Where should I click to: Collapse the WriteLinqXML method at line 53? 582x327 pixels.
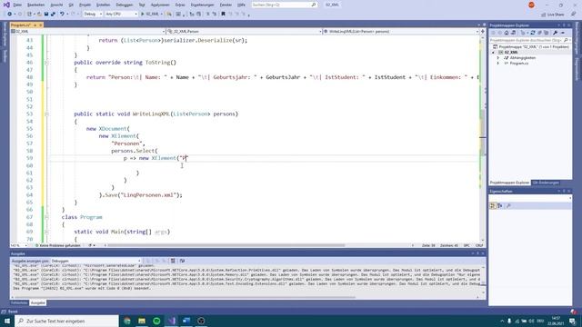[x=46, y=114]
